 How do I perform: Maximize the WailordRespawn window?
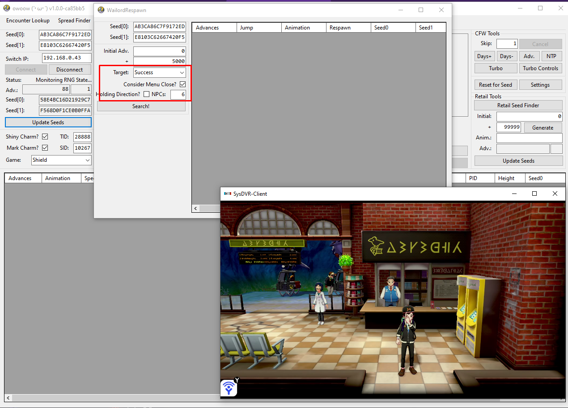pos(421,10)
